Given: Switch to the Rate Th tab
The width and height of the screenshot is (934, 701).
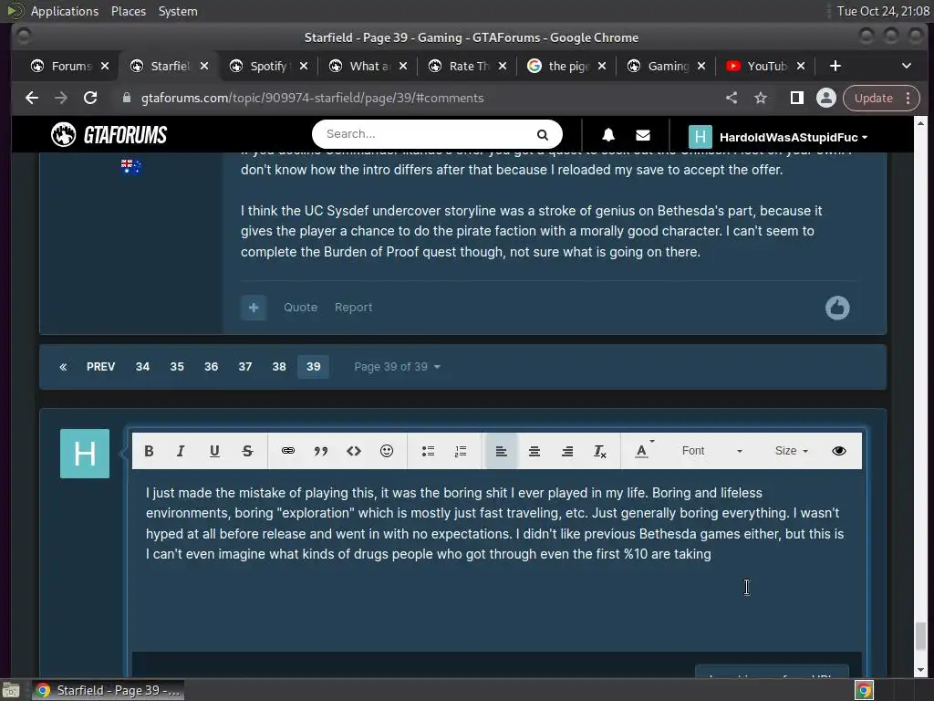Looking at the screenshot, I should [468, 66].
